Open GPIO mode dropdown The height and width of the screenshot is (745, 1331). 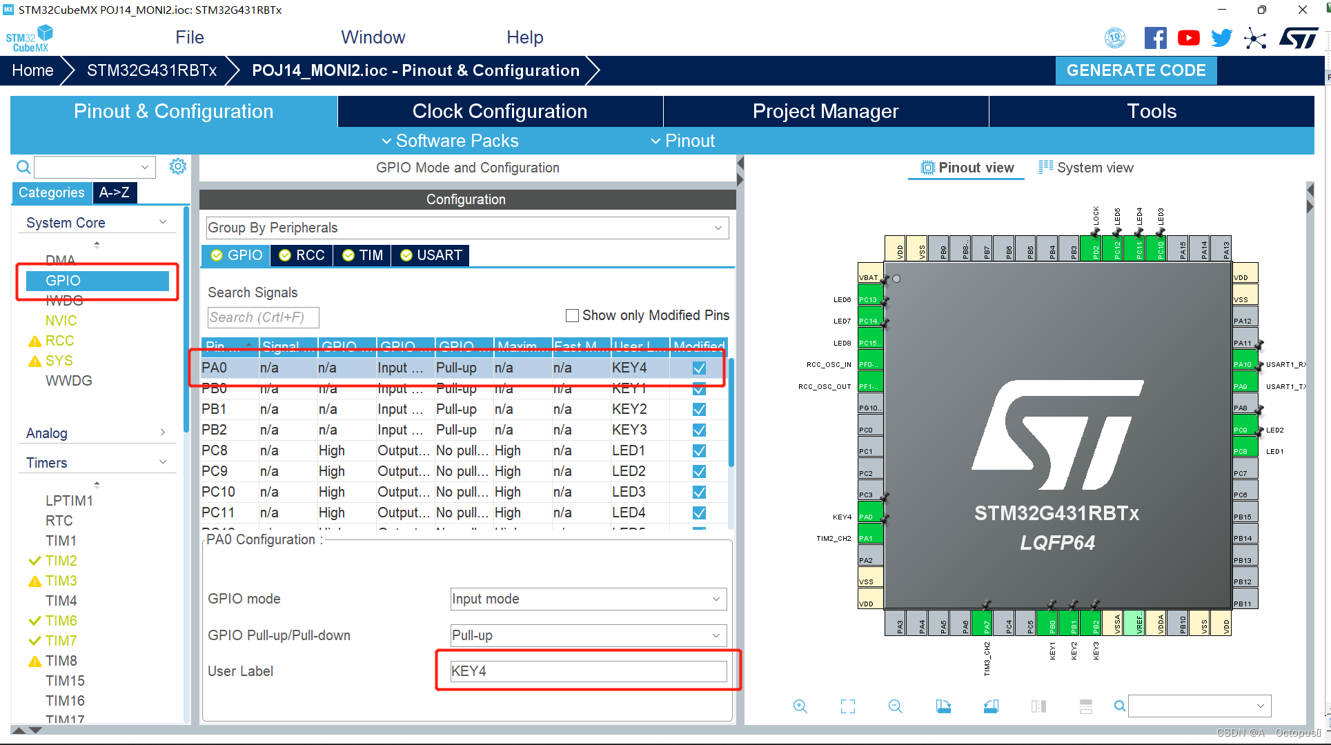point(588,599)
